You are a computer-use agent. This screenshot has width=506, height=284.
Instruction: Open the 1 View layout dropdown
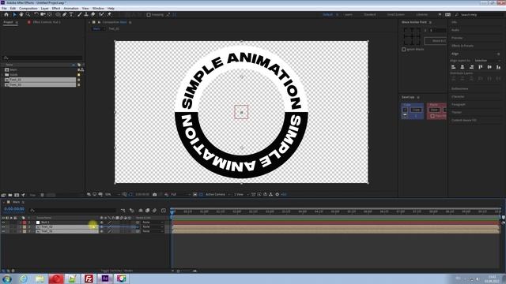tap(241, 195)
